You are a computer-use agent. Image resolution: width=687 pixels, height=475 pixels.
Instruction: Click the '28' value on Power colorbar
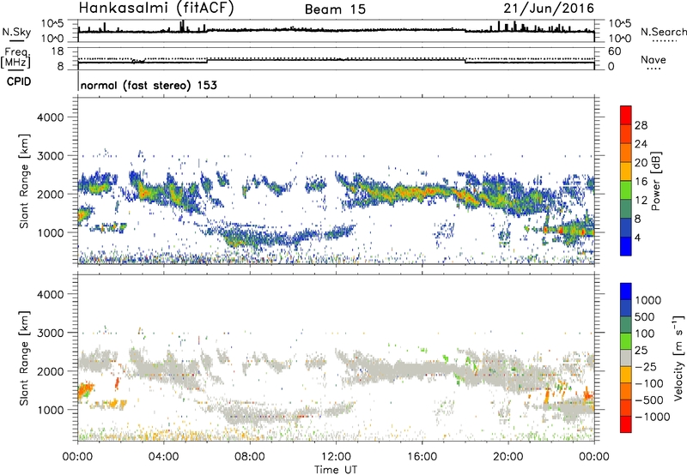[x=641, y=125]
